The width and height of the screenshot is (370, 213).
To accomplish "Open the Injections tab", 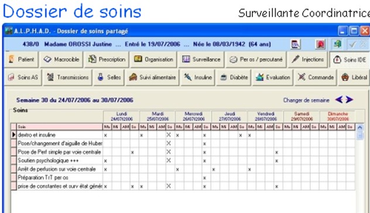I will pos(308,60).
